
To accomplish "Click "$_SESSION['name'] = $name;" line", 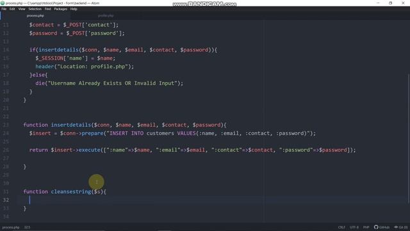I will click(76, 58).
